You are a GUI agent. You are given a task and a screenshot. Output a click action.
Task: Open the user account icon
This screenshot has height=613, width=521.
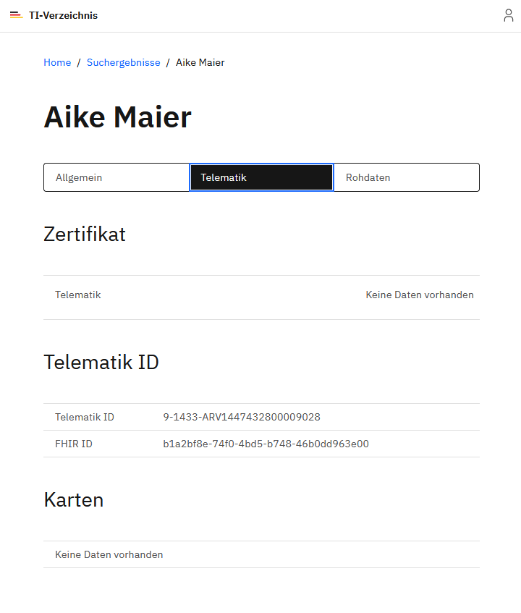(508, 15)
